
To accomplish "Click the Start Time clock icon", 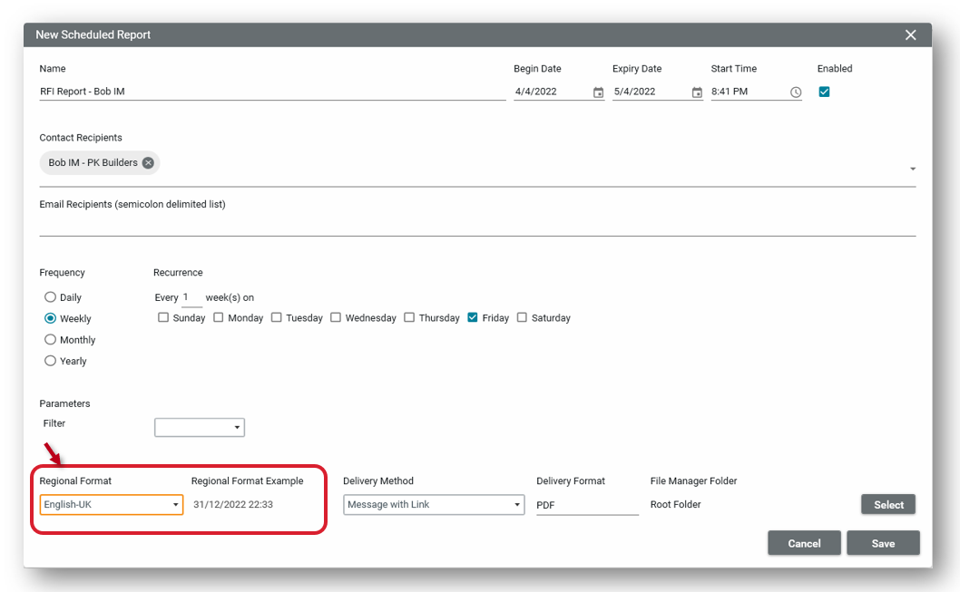I will 796,92.
